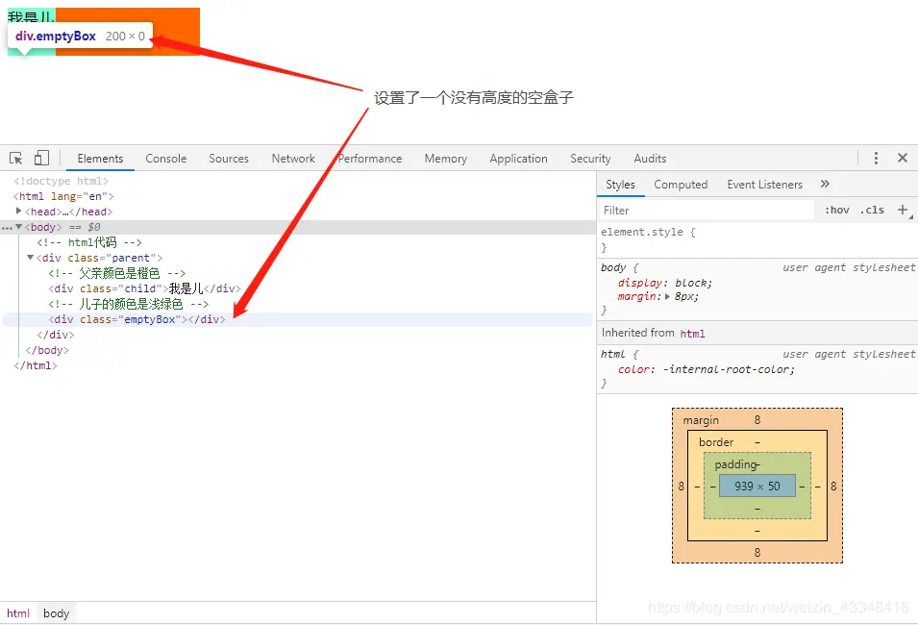Screen dimensions: 918x625
Task: Collapse the div class parent node
Action: [x=30, y=257]
